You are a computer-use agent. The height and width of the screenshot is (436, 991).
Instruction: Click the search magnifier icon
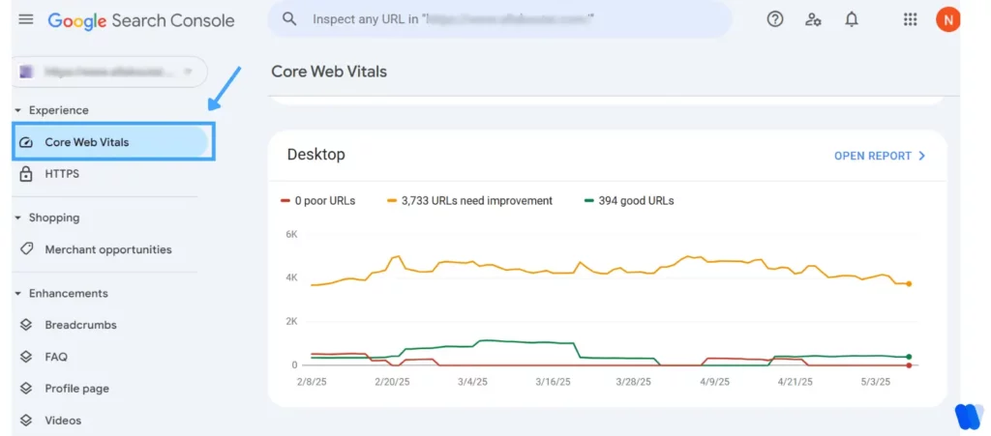(289, 19)
